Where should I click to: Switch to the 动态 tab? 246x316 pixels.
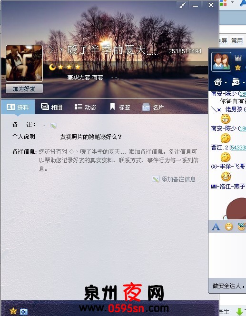coord(86,107)
